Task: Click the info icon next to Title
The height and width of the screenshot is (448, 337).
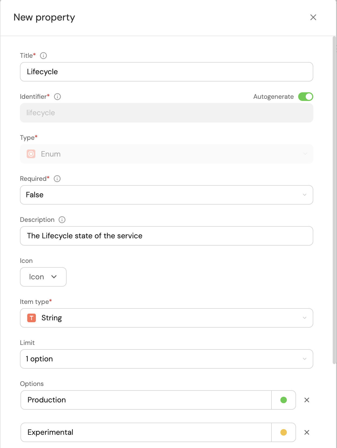Action: click(43, 56)
